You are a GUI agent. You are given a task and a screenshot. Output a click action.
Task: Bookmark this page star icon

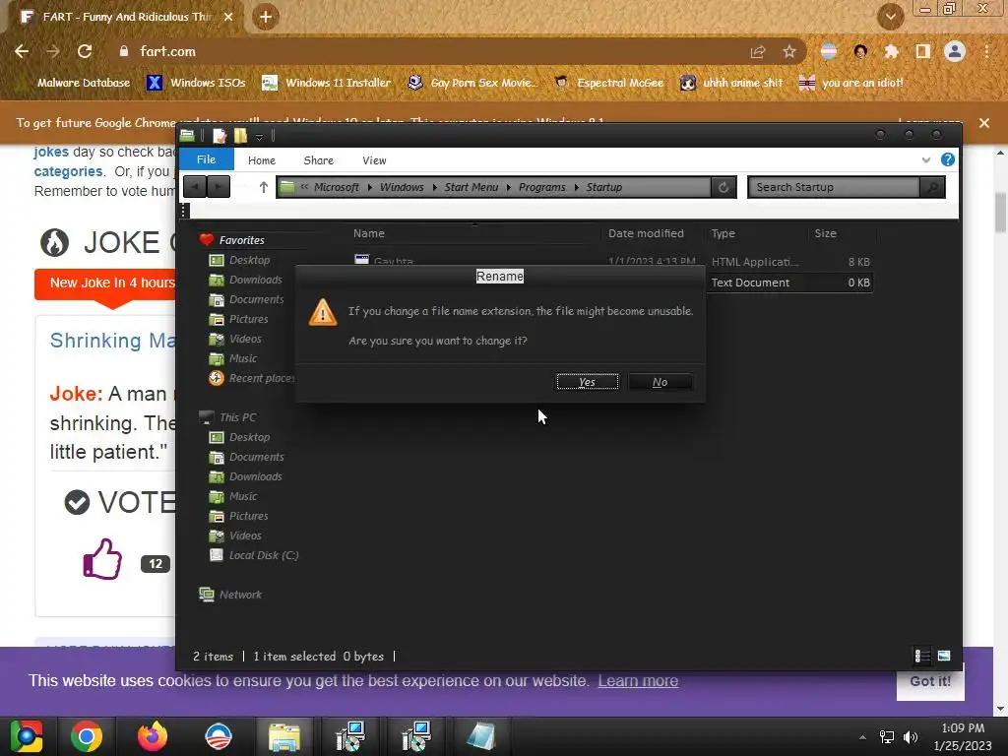789,51
